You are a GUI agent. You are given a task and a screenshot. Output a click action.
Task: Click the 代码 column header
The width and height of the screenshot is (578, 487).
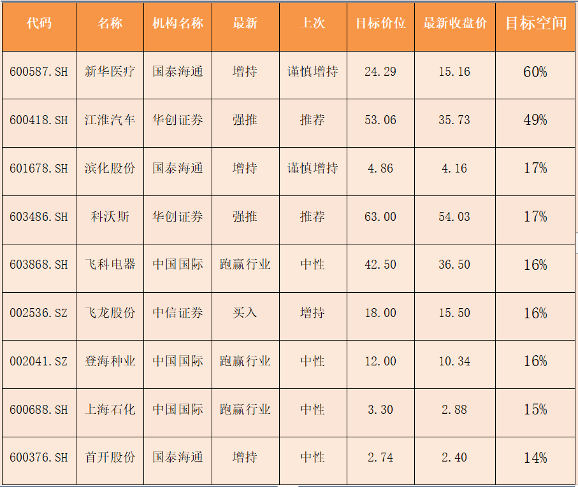pos(39,24)
